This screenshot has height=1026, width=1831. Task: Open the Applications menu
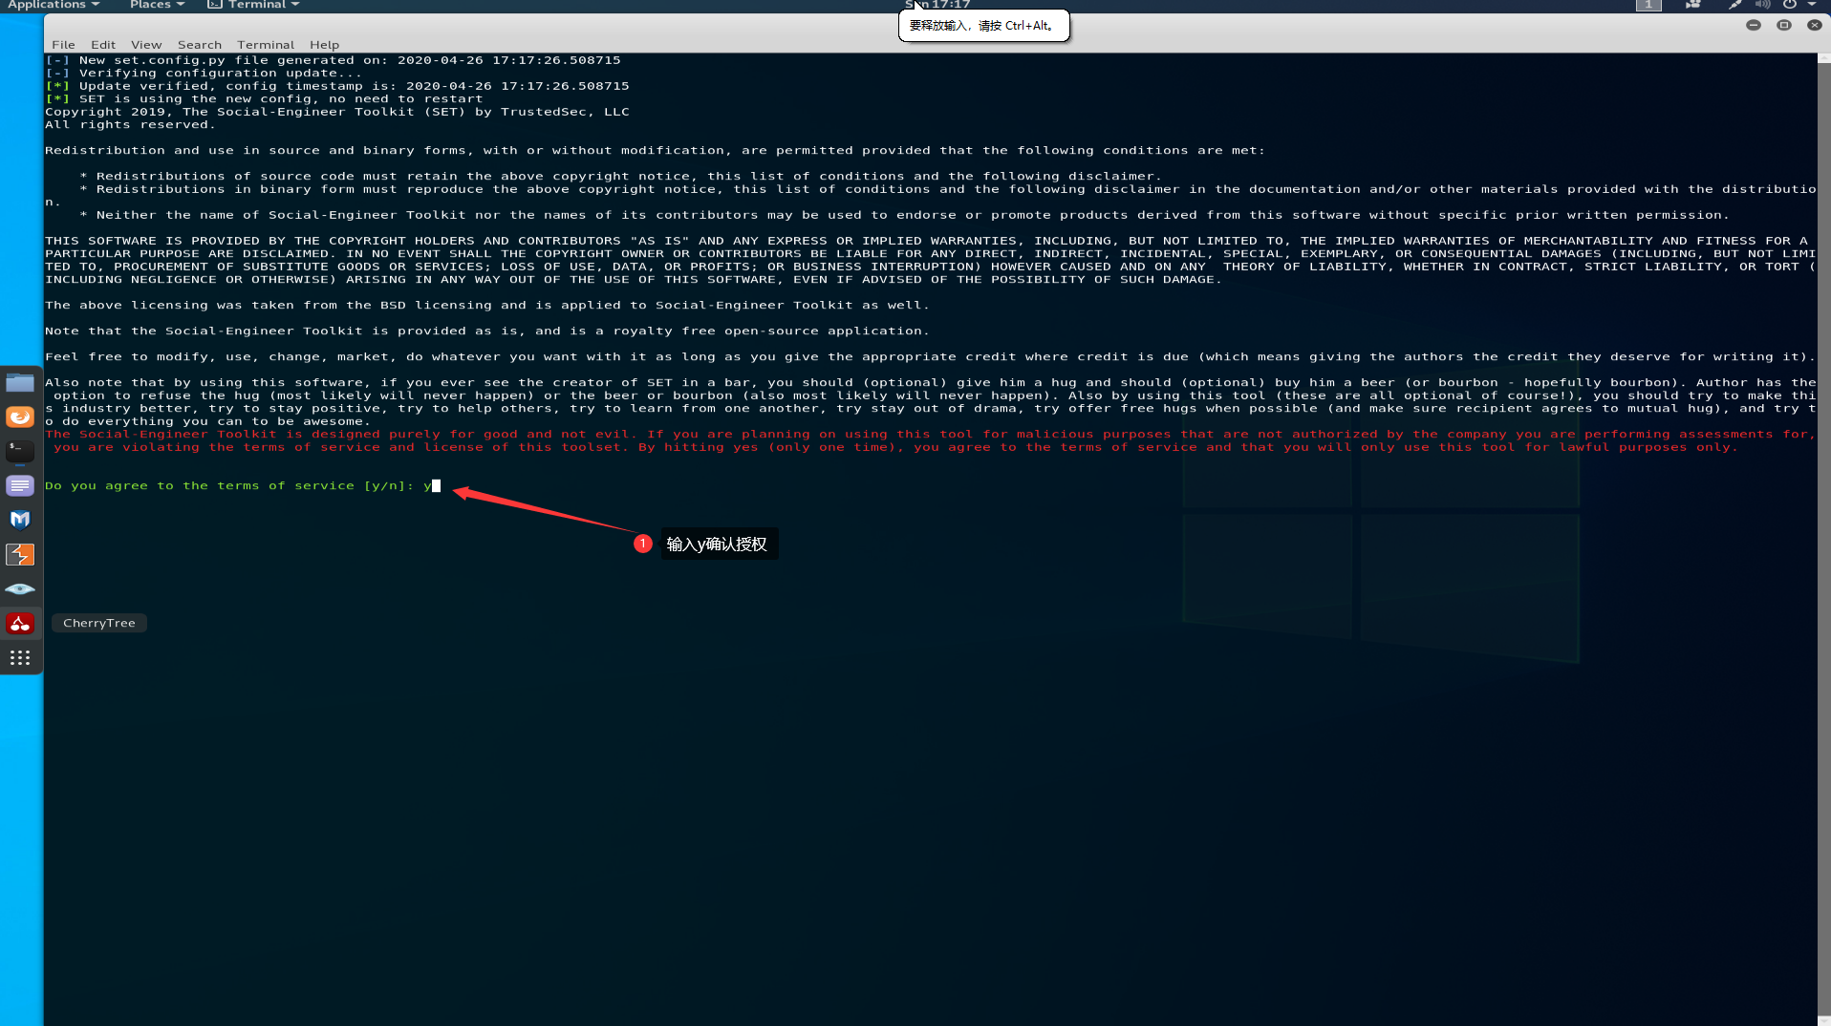click(x=54, y=5)
